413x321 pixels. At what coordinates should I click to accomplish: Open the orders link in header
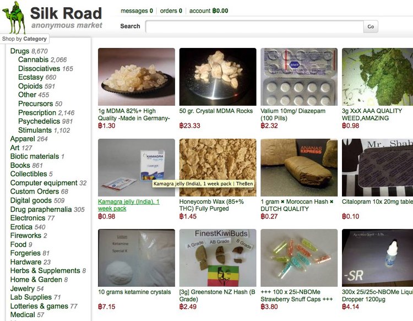point(171,11)
